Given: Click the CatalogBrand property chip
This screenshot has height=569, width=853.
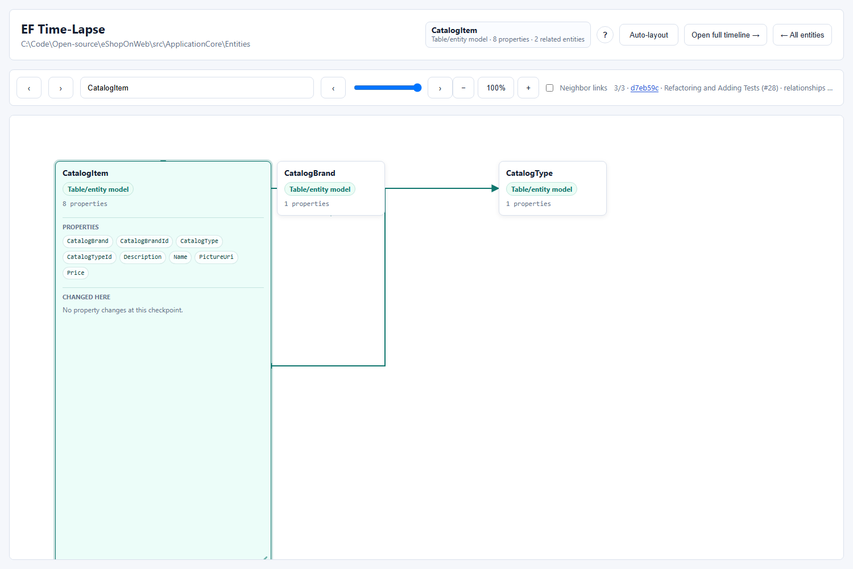Looking at the screenshot, I should [88, 241].
